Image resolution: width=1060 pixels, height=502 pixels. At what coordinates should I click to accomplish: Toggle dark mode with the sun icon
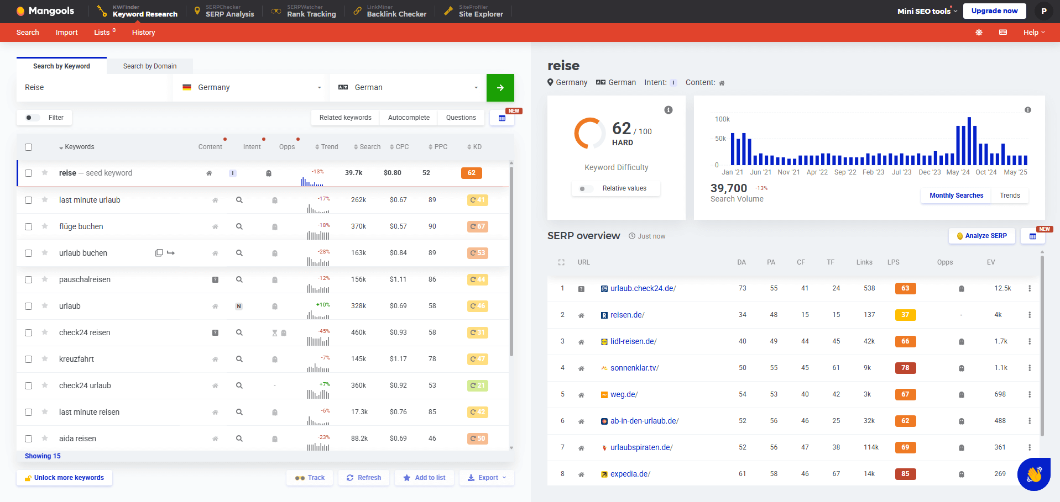pyautogui.click(x=978, y=33)
